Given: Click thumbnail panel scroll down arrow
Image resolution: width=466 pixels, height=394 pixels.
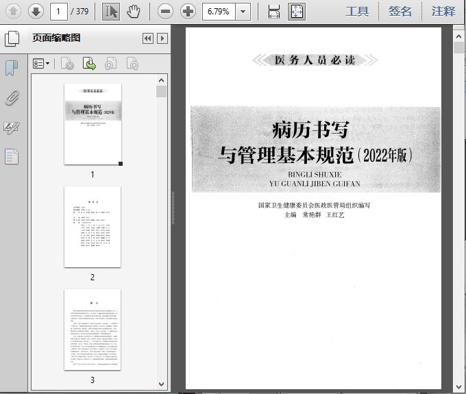Looking at the screenshot, I should click(161, 384).
